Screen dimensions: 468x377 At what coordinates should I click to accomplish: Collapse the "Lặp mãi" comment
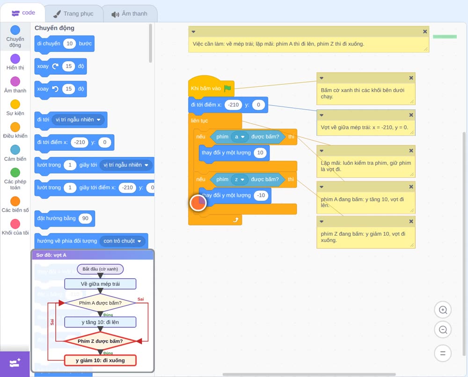pyautogui.click(x=322, y=151)
